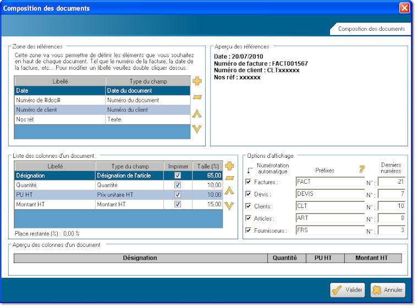Select the Composition des documents tab
This screenshot has height=308, width=418.
(371, 29)
